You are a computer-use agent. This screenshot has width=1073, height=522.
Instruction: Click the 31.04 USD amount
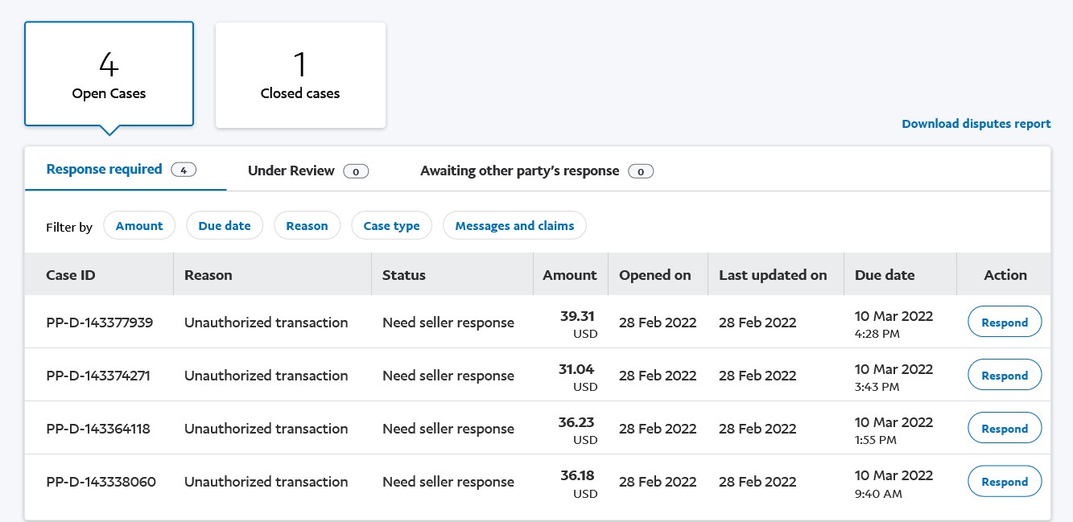coord(577,376)
